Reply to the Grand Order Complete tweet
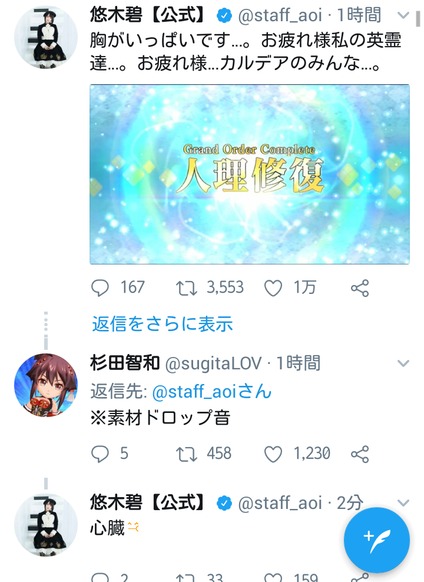Screen dimensions: 424x582 [100, 288]
